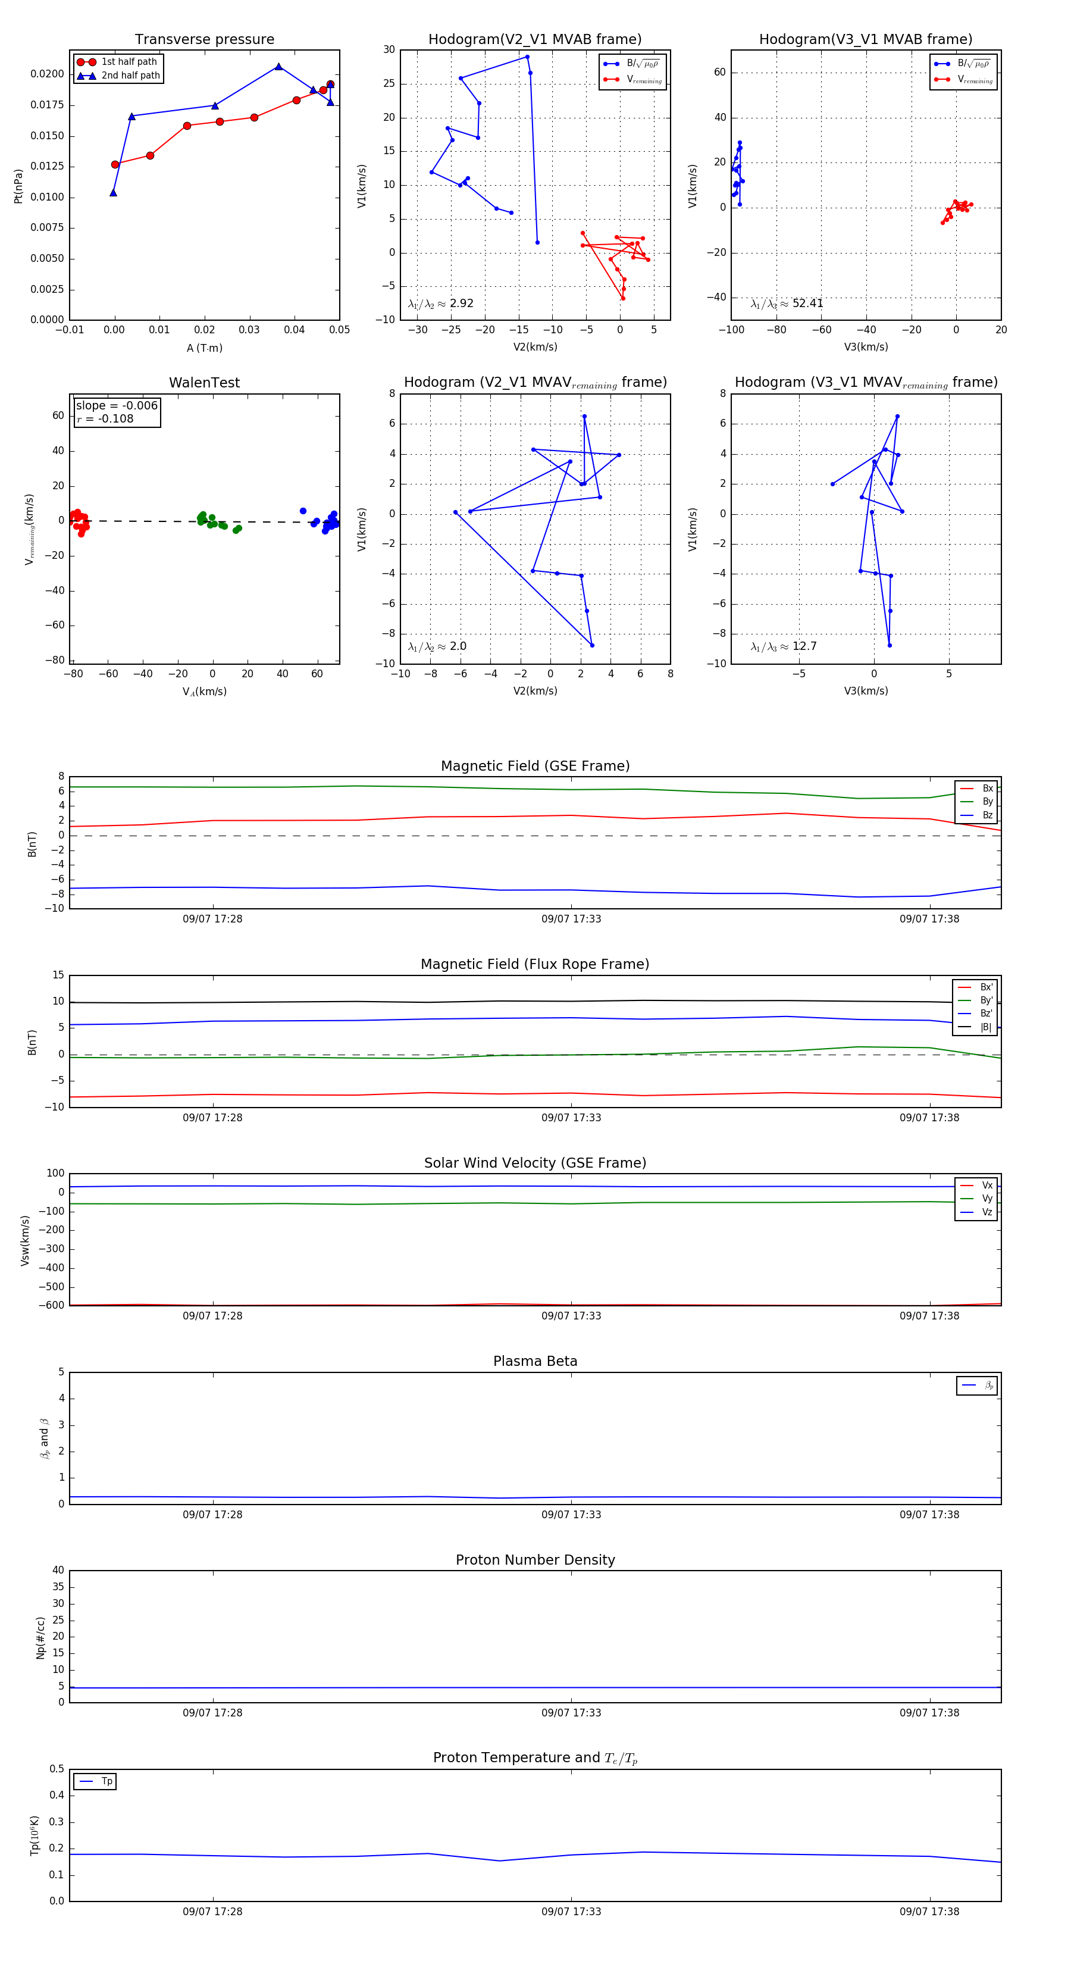Click the "Magnetic Field (GSE Frame)" title
Image resolution: width=1071 pixels, height=1964 pixels.
pyautogui.click(x=535, y=766)
